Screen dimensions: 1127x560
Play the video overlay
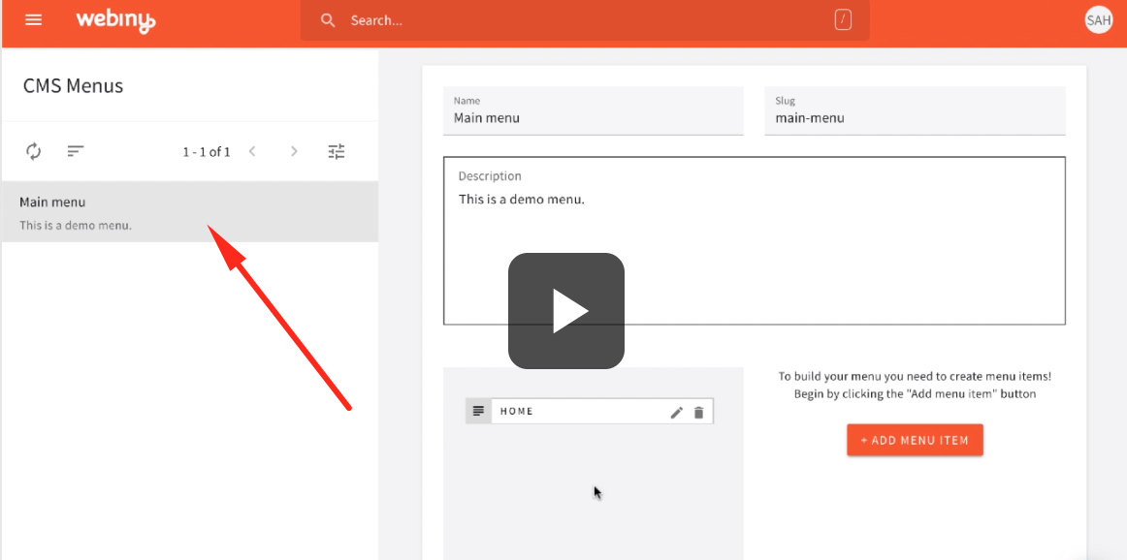(x=566, y=311)
